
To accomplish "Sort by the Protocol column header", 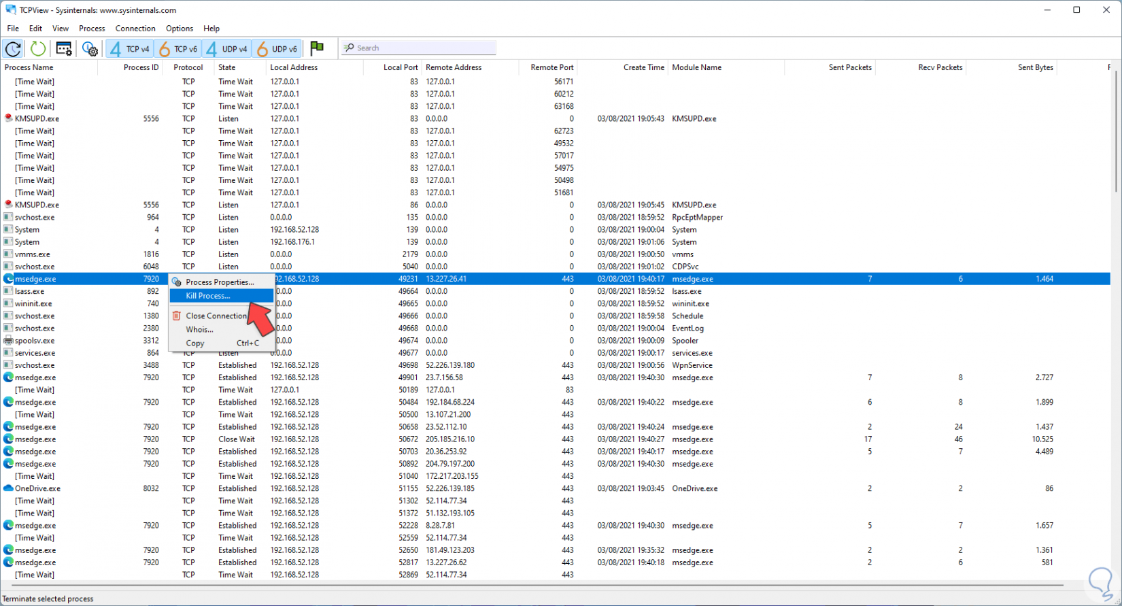I will coord(188,67).
